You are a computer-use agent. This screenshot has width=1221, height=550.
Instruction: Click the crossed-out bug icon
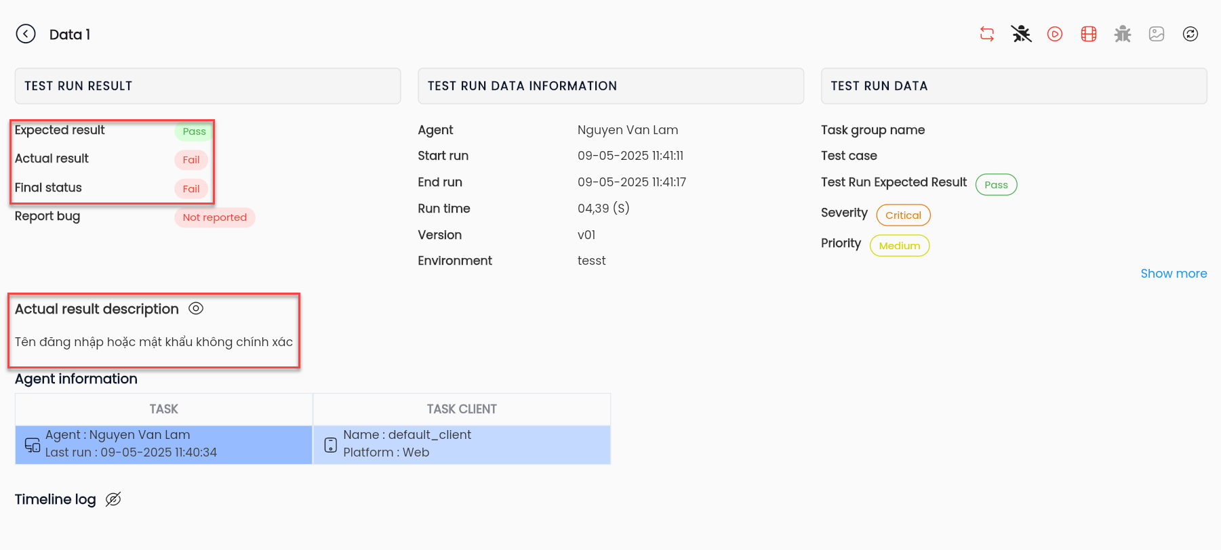coord(1021,34)
